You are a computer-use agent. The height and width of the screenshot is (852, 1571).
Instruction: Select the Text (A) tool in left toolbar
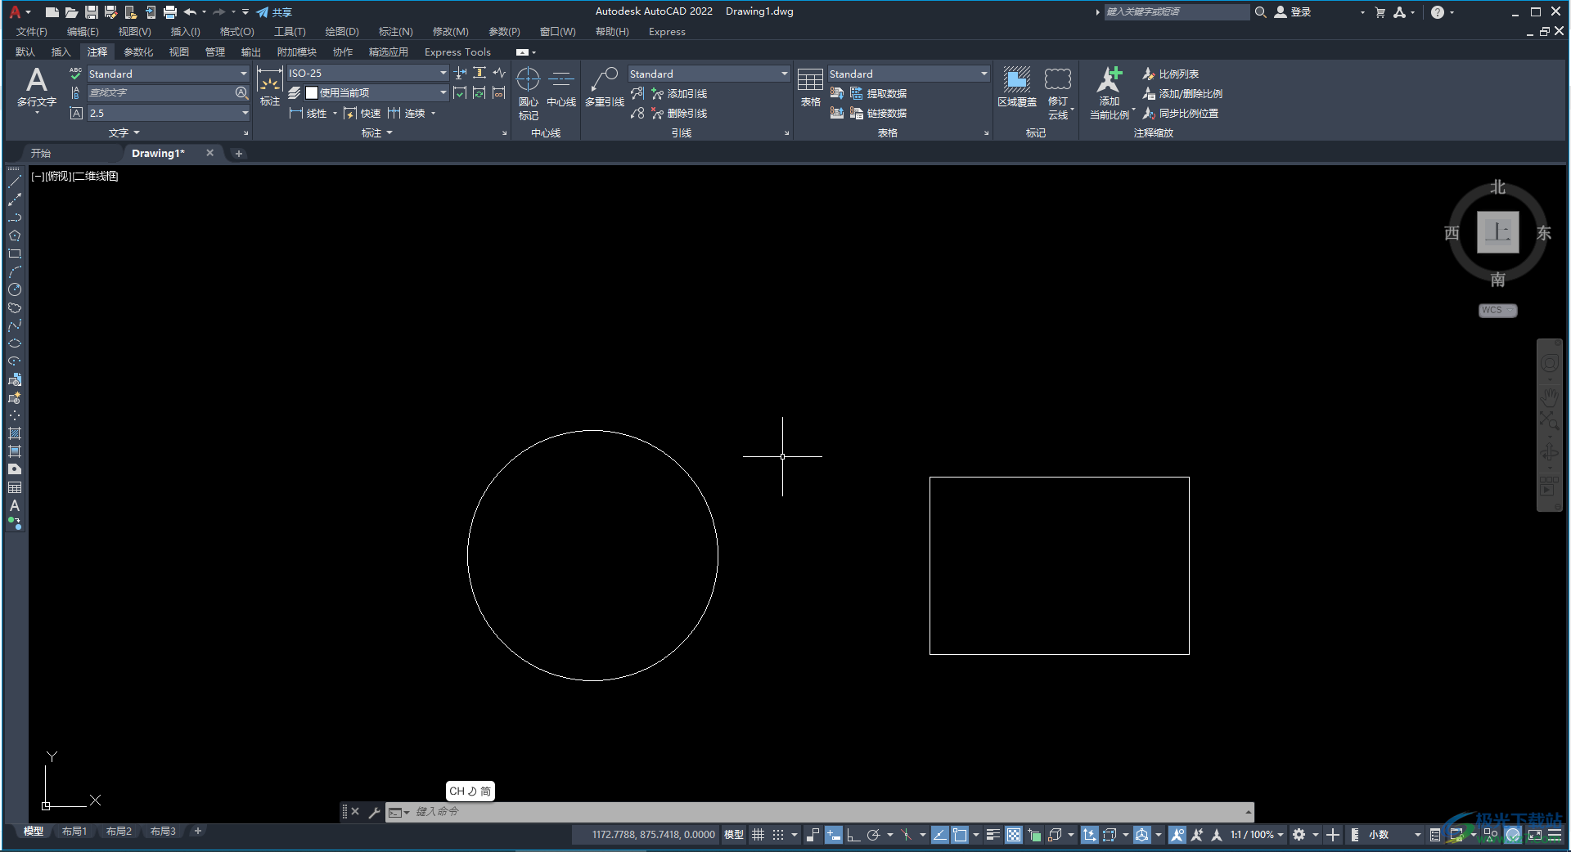click(14, 505)
